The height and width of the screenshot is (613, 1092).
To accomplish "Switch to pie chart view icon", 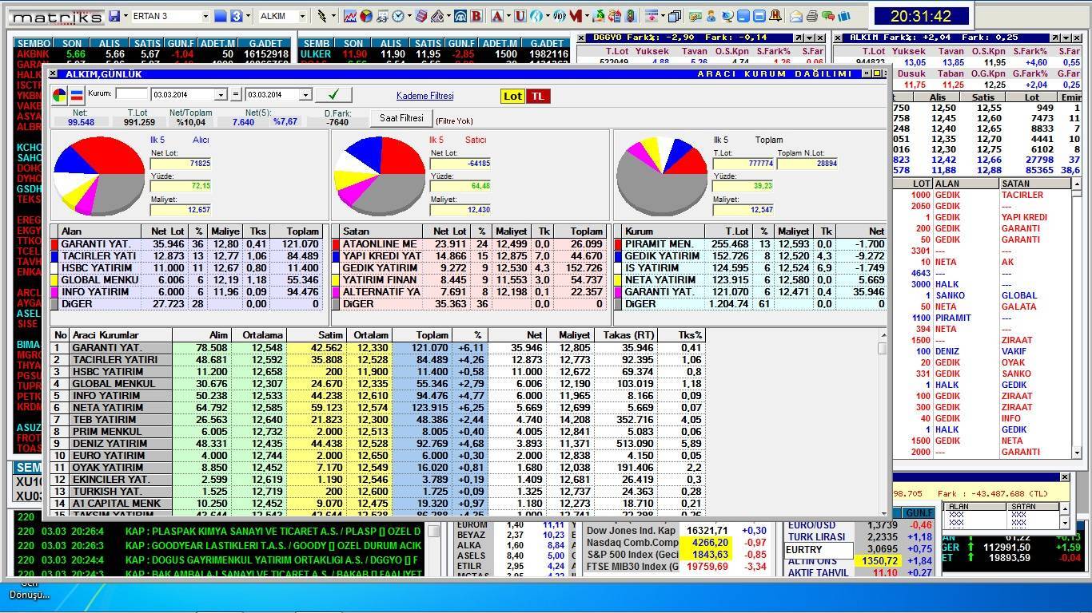I will 59,96.
